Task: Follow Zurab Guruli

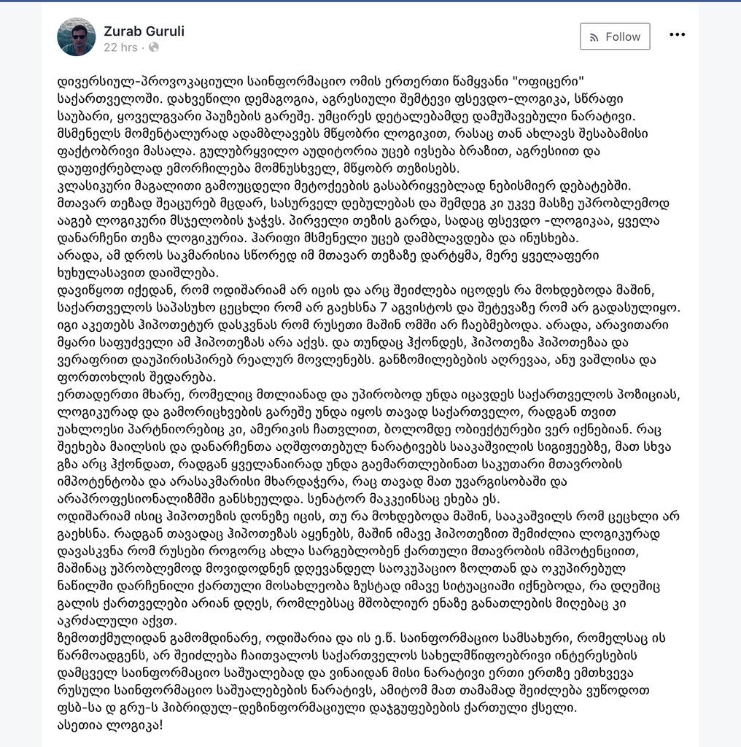Action: pos(615,36)
